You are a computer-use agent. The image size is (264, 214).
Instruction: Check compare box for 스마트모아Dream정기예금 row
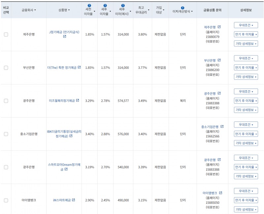point(6,167)
